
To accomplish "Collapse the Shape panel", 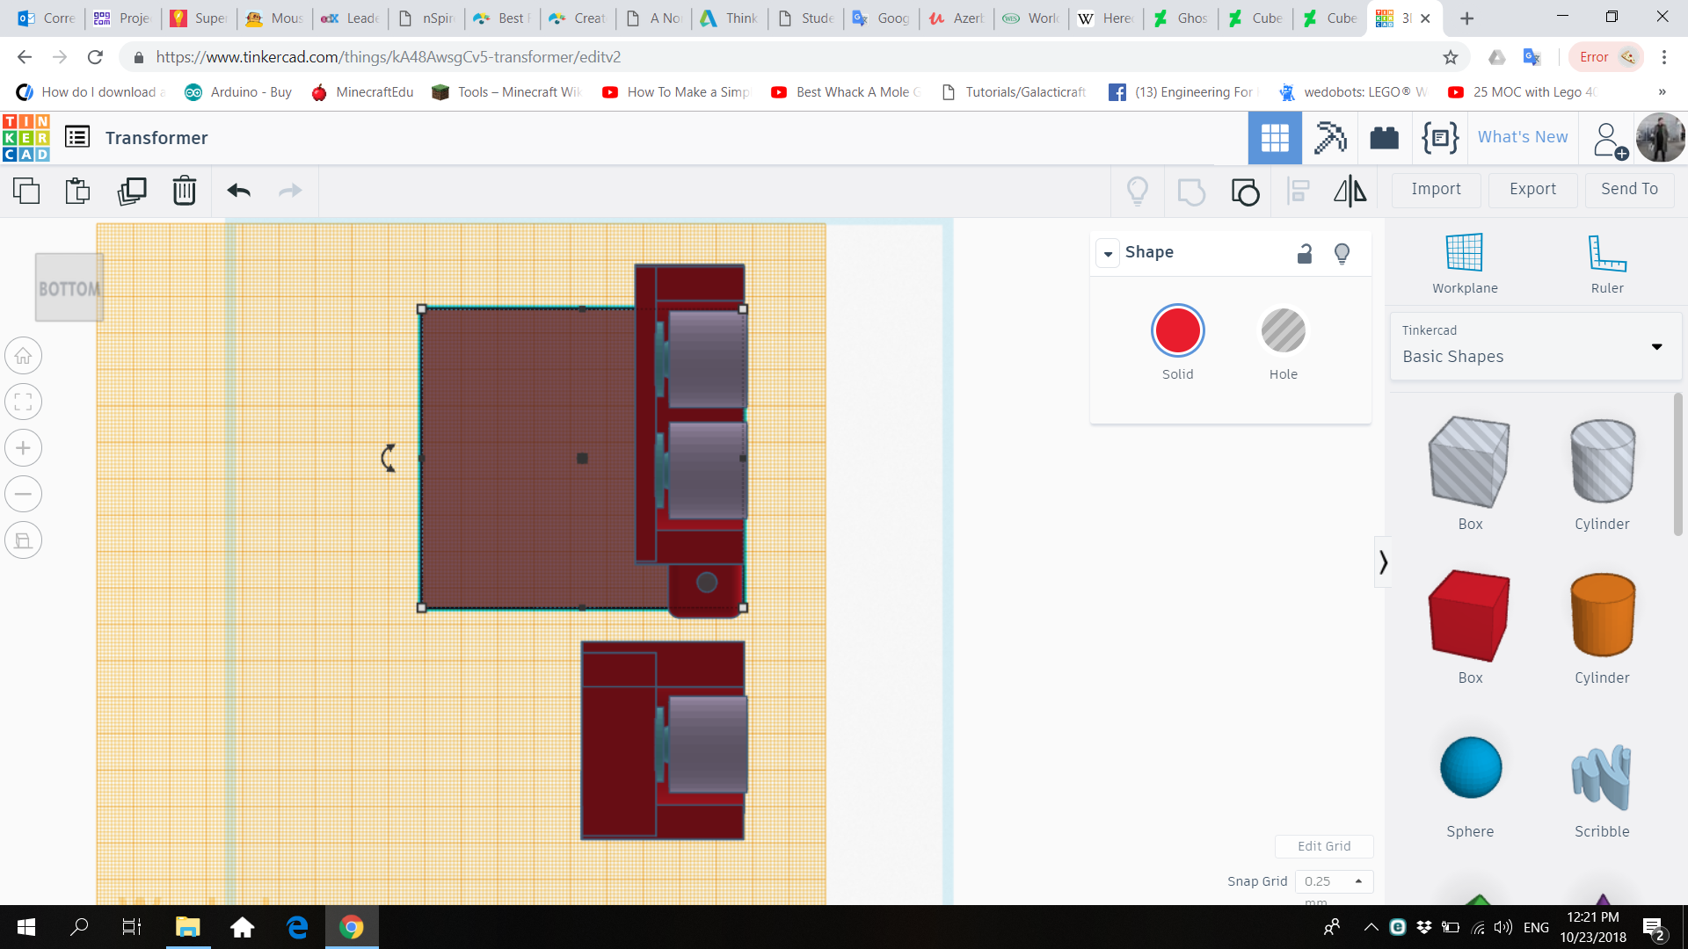I will click(1108, 253).
